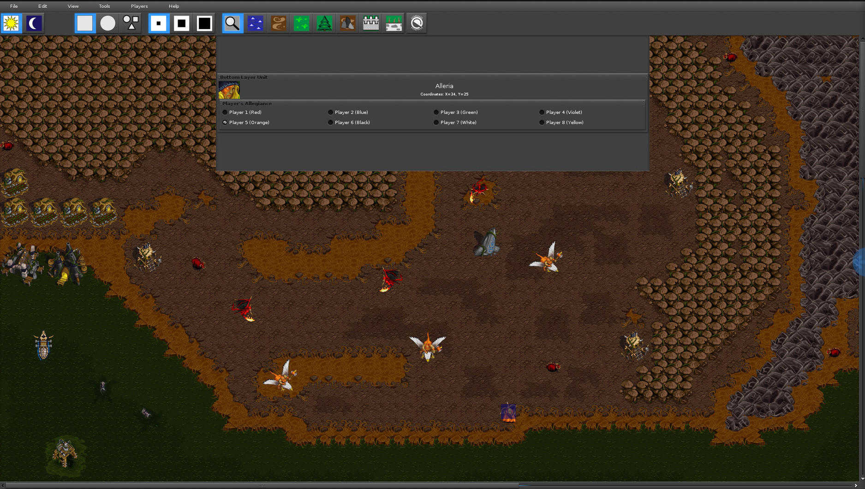The height and width of the screenshot is (489, 865).
Task: Select the dark portal on the map
Action: tap(485, 242)
